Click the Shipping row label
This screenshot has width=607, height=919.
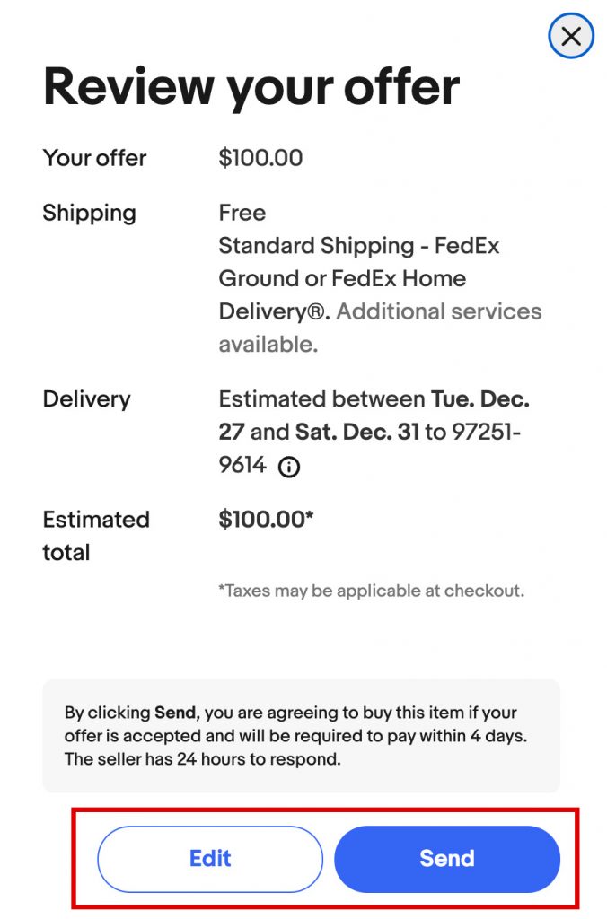coord(89,213)
